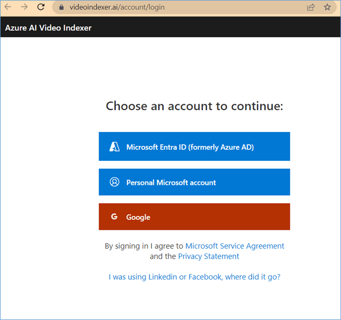Viewport: 341px width, 320px height.
Task: Open Linkedin or Facebook help link
Action: tap(194, 277)
